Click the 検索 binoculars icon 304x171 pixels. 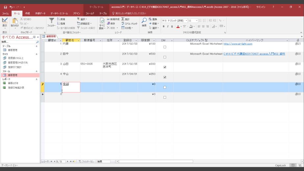(x=144, y=20)
